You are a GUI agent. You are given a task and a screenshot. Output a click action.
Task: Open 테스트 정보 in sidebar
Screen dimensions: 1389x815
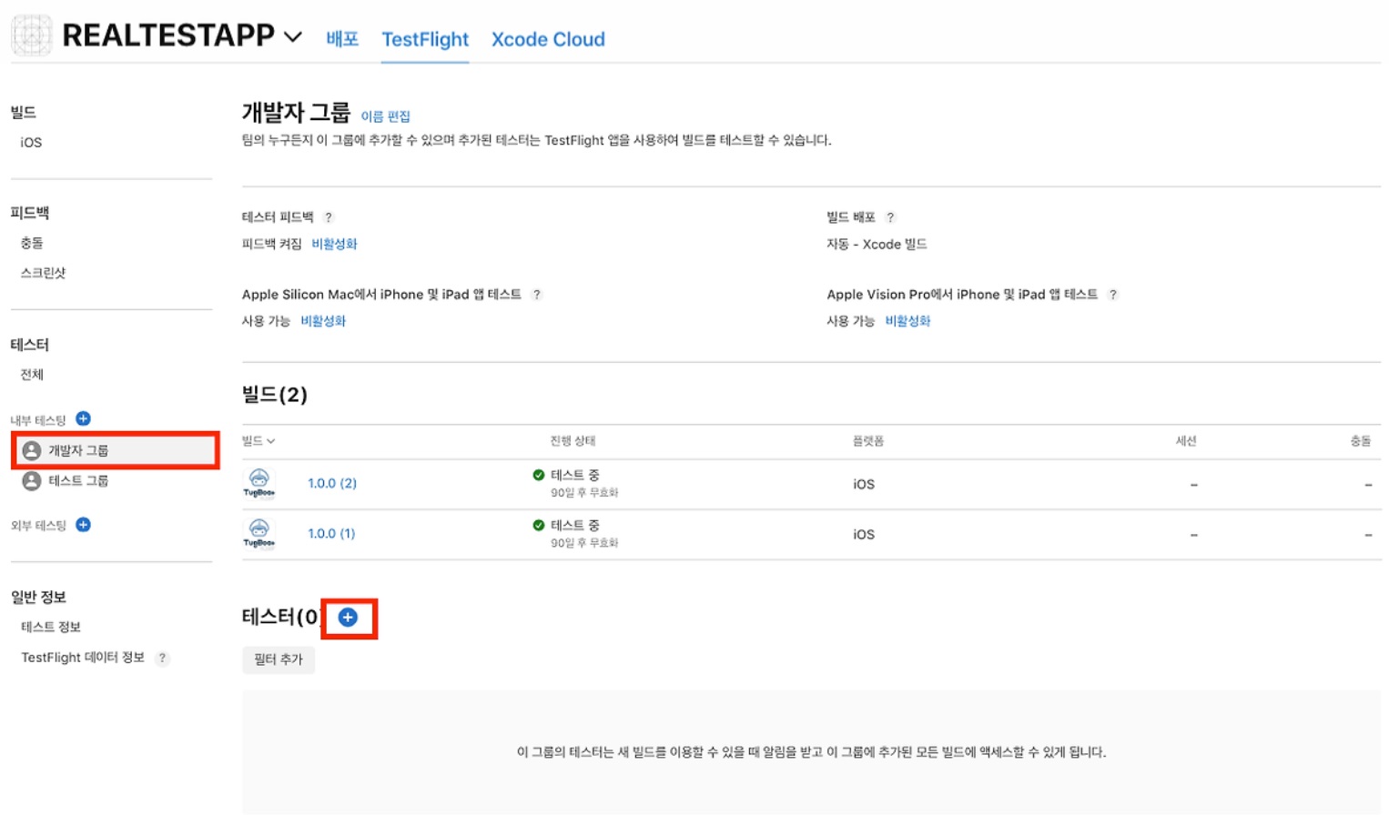(x=51, y=628)
